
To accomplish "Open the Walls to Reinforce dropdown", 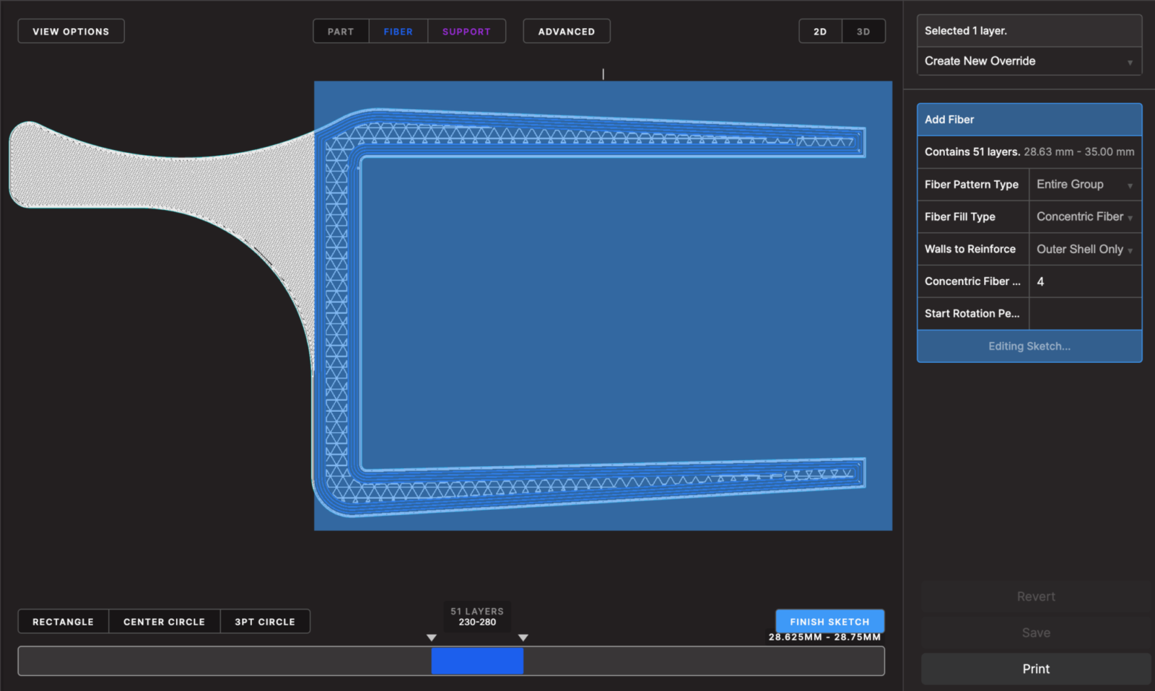I will pos(1084,249).
